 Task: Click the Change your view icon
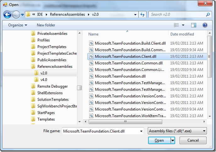tap(176, 25)
